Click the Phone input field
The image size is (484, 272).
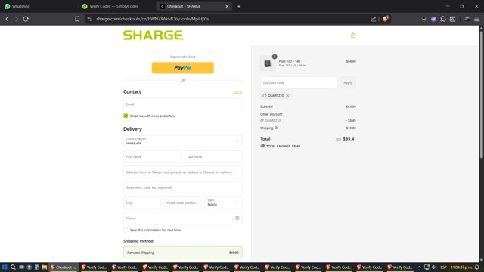coord(182,218)
